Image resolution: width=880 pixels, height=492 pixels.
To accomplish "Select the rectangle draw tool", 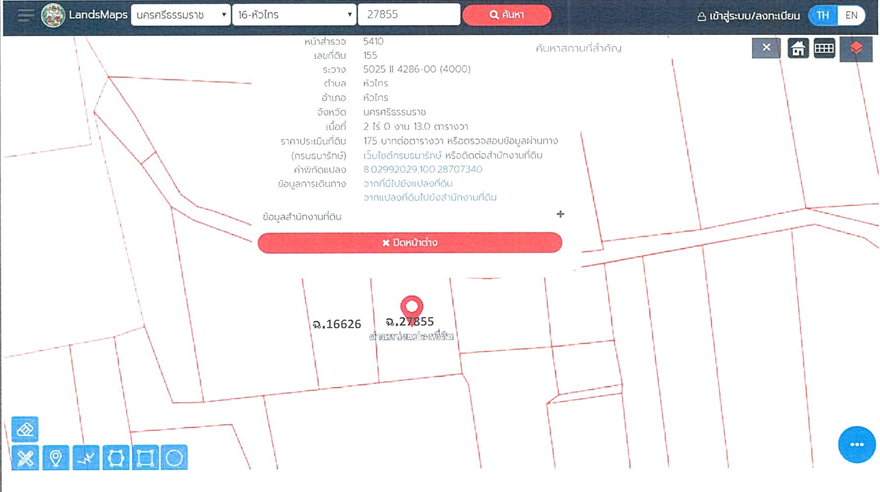I will (x=145, y=458).
